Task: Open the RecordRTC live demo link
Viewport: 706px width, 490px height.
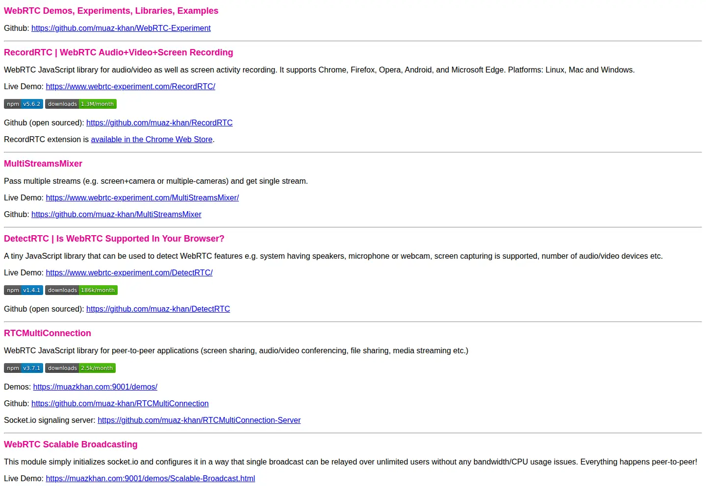Action: pyautogui.click(x=130, y=87)
